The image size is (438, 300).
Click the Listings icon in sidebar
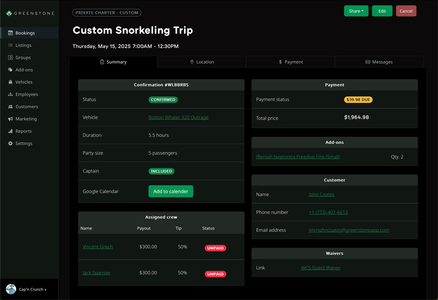[10, 45]
